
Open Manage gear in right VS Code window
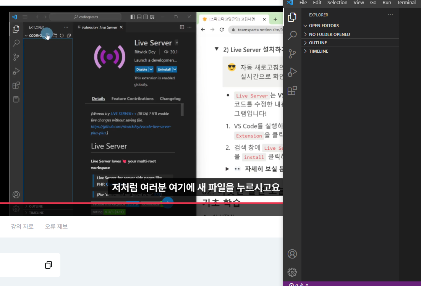(292, 272)
